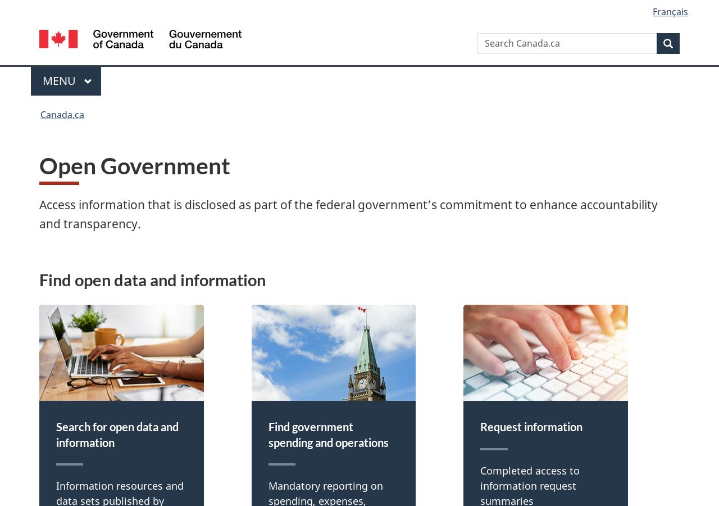719x506 pixels.
Task: Open the MENU dropdown
Action: pos(66,81)
